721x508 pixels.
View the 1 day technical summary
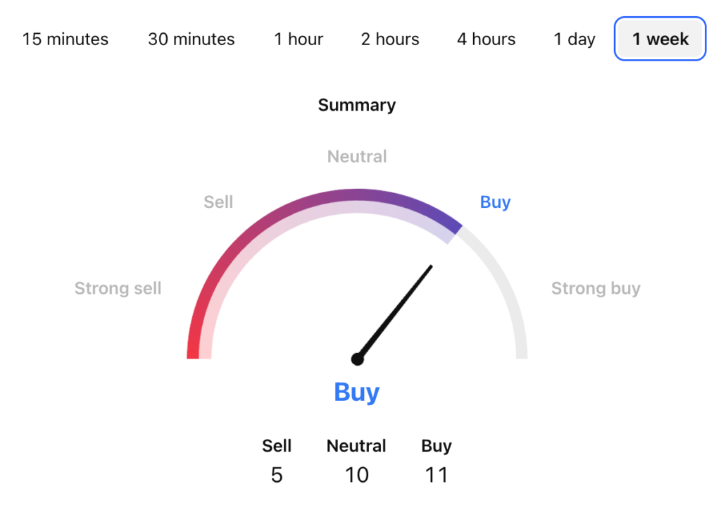click(574, 39)
